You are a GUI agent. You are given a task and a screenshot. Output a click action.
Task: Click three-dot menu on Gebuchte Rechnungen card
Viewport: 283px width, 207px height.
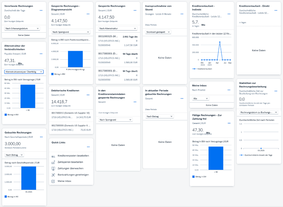[41, 137]
